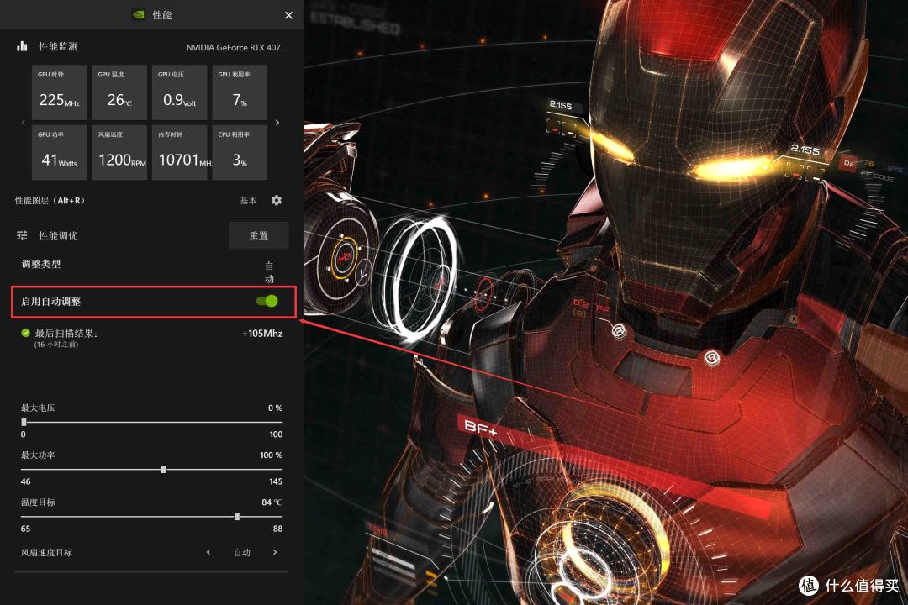Select the CPU 利用率 3% tile

[x=240, y=152]
